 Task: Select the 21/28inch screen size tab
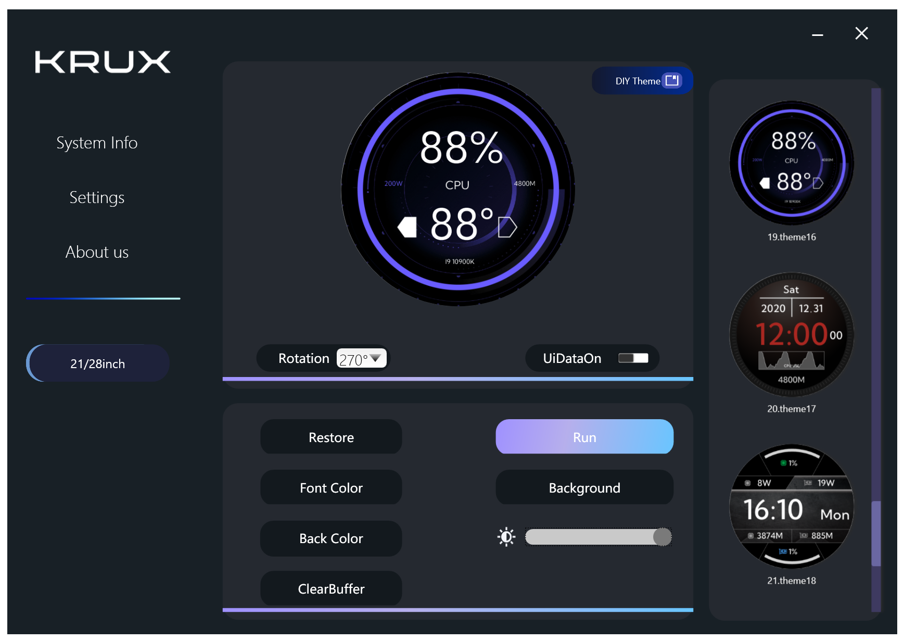pos(98,363)
